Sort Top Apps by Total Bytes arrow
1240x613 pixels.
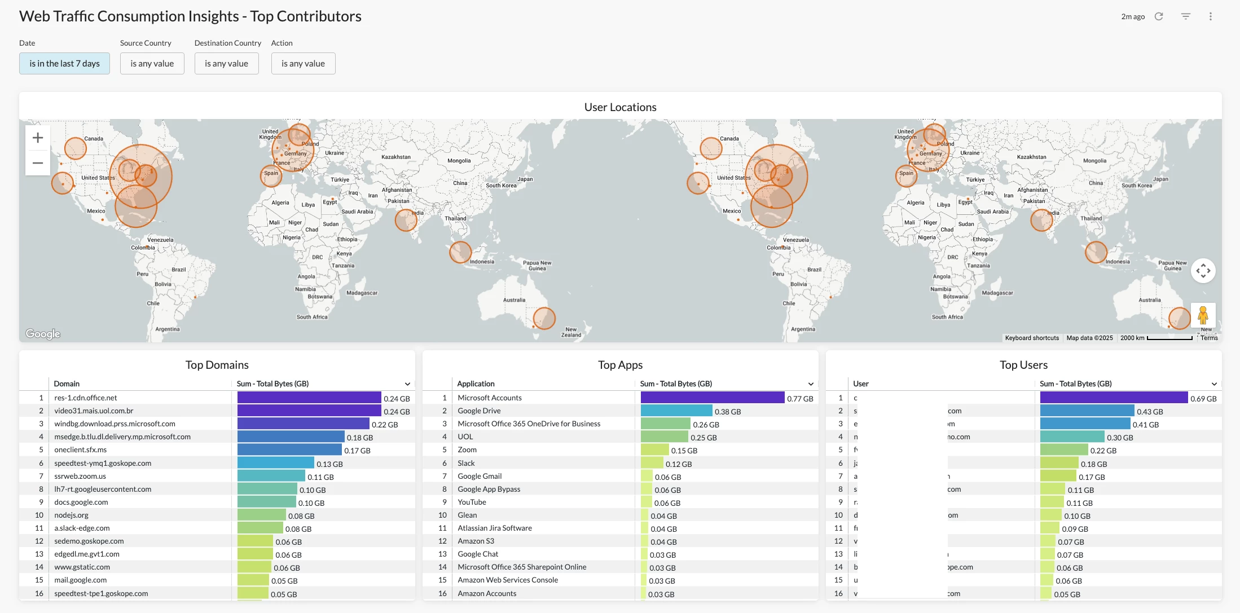coord(811,384)
